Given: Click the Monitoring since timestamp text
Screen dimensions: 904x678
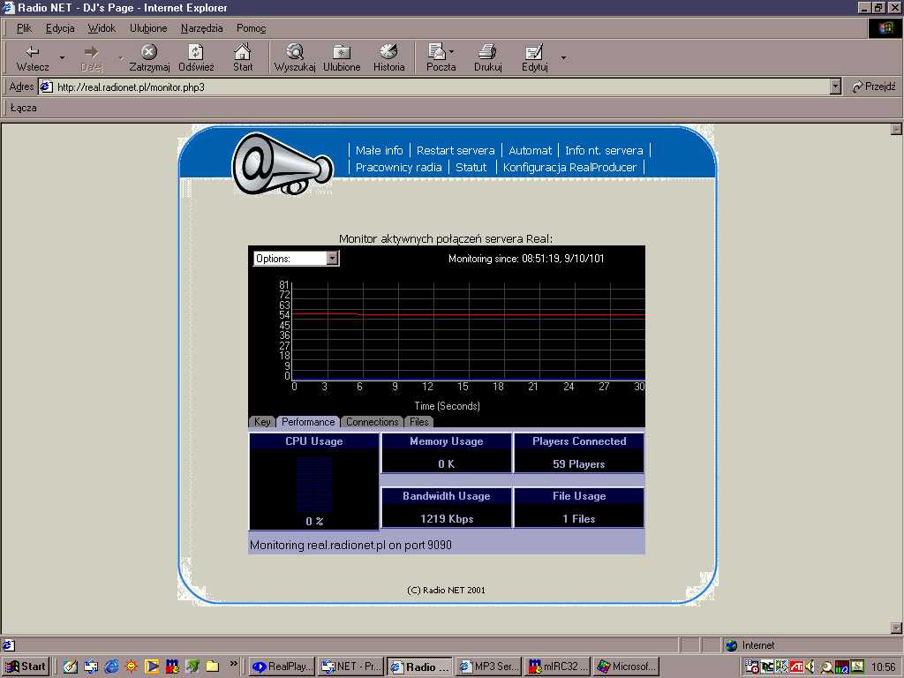Looking at the screenshot, I should 526,259.
